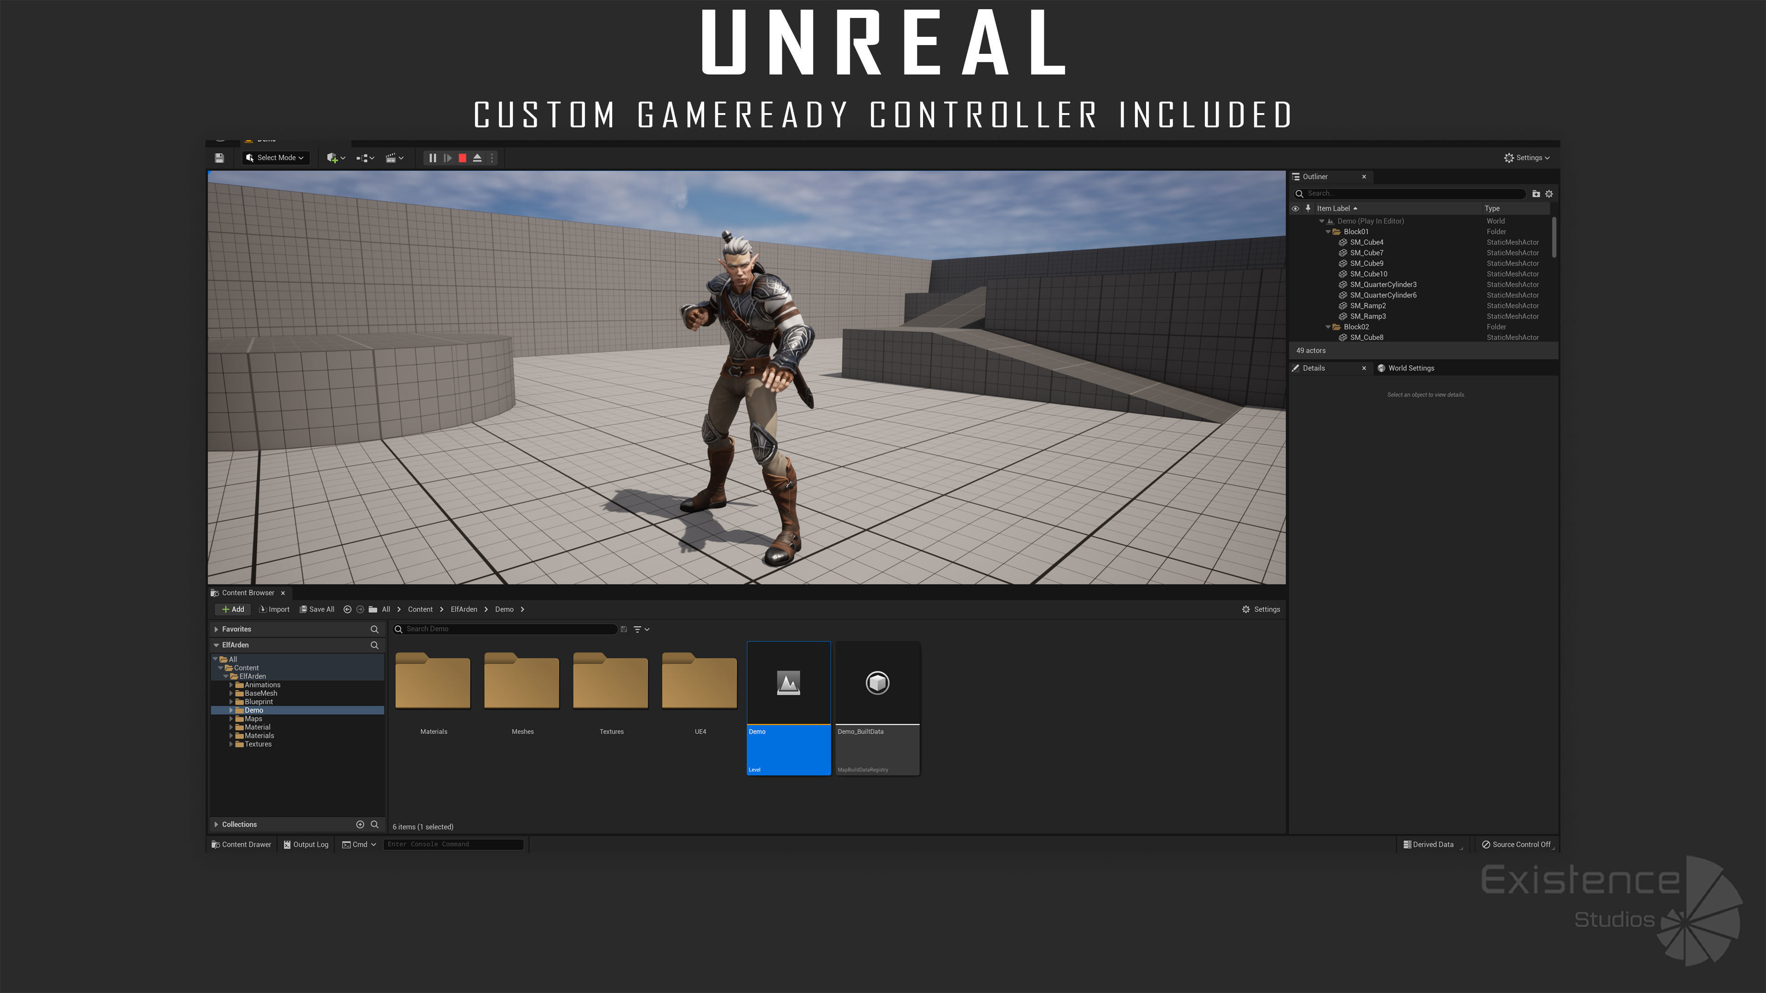Viewport: 1766px width, 993px height.
Task: Open the cinematics clapperboard menu
Action: [394, 158]
